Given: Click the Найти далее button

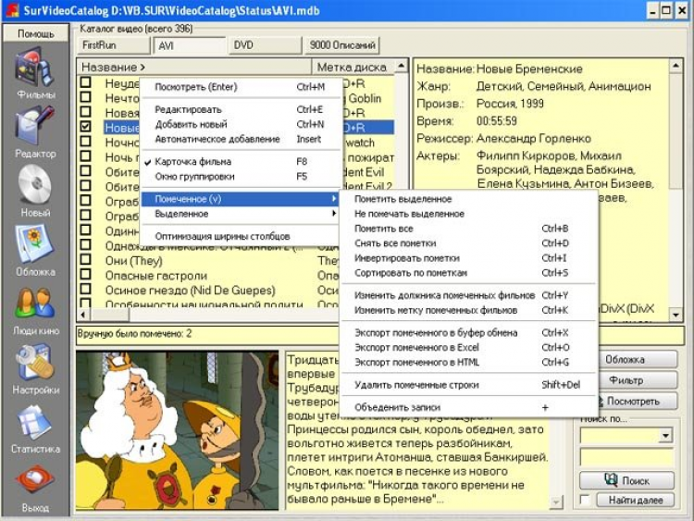Looking at the screenshot, I should tap(635, 501).
